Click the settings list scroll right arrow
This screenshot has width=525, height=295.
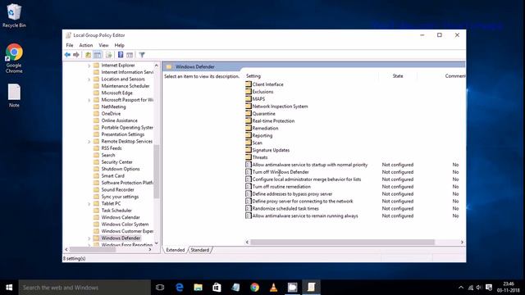pos(462,243)
